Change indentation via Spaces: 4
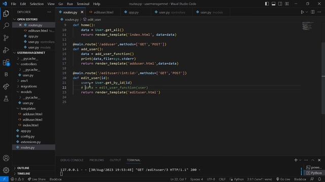 [x=197, y=179]
